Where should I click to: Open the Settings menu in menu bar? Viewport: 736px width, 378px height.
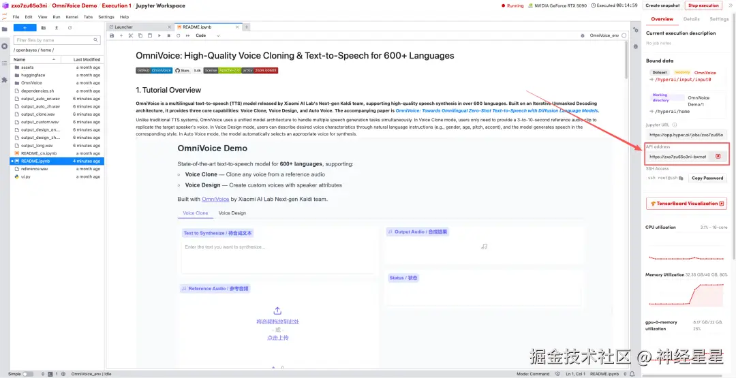click(106, 17)
